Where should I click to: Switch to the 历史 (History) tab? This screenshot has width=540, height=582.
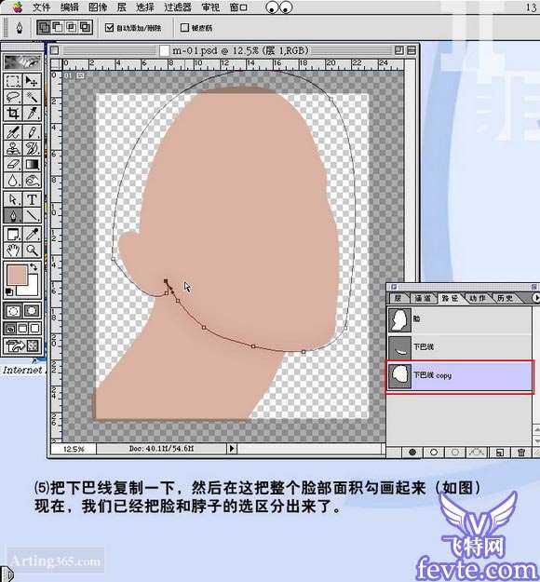pyautogui.click(x=505, y=298)
